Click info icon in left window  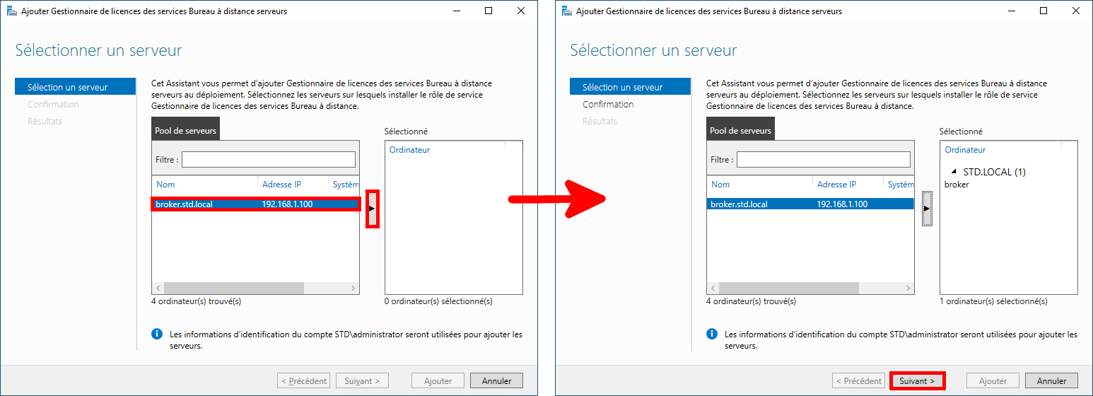[x=158, y=334]
